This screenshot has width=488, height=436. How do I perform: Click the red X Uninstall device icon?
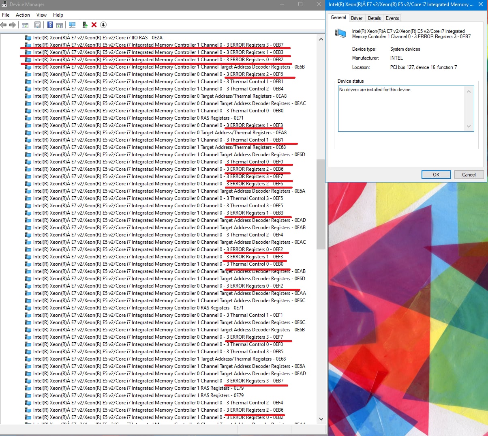94,25
